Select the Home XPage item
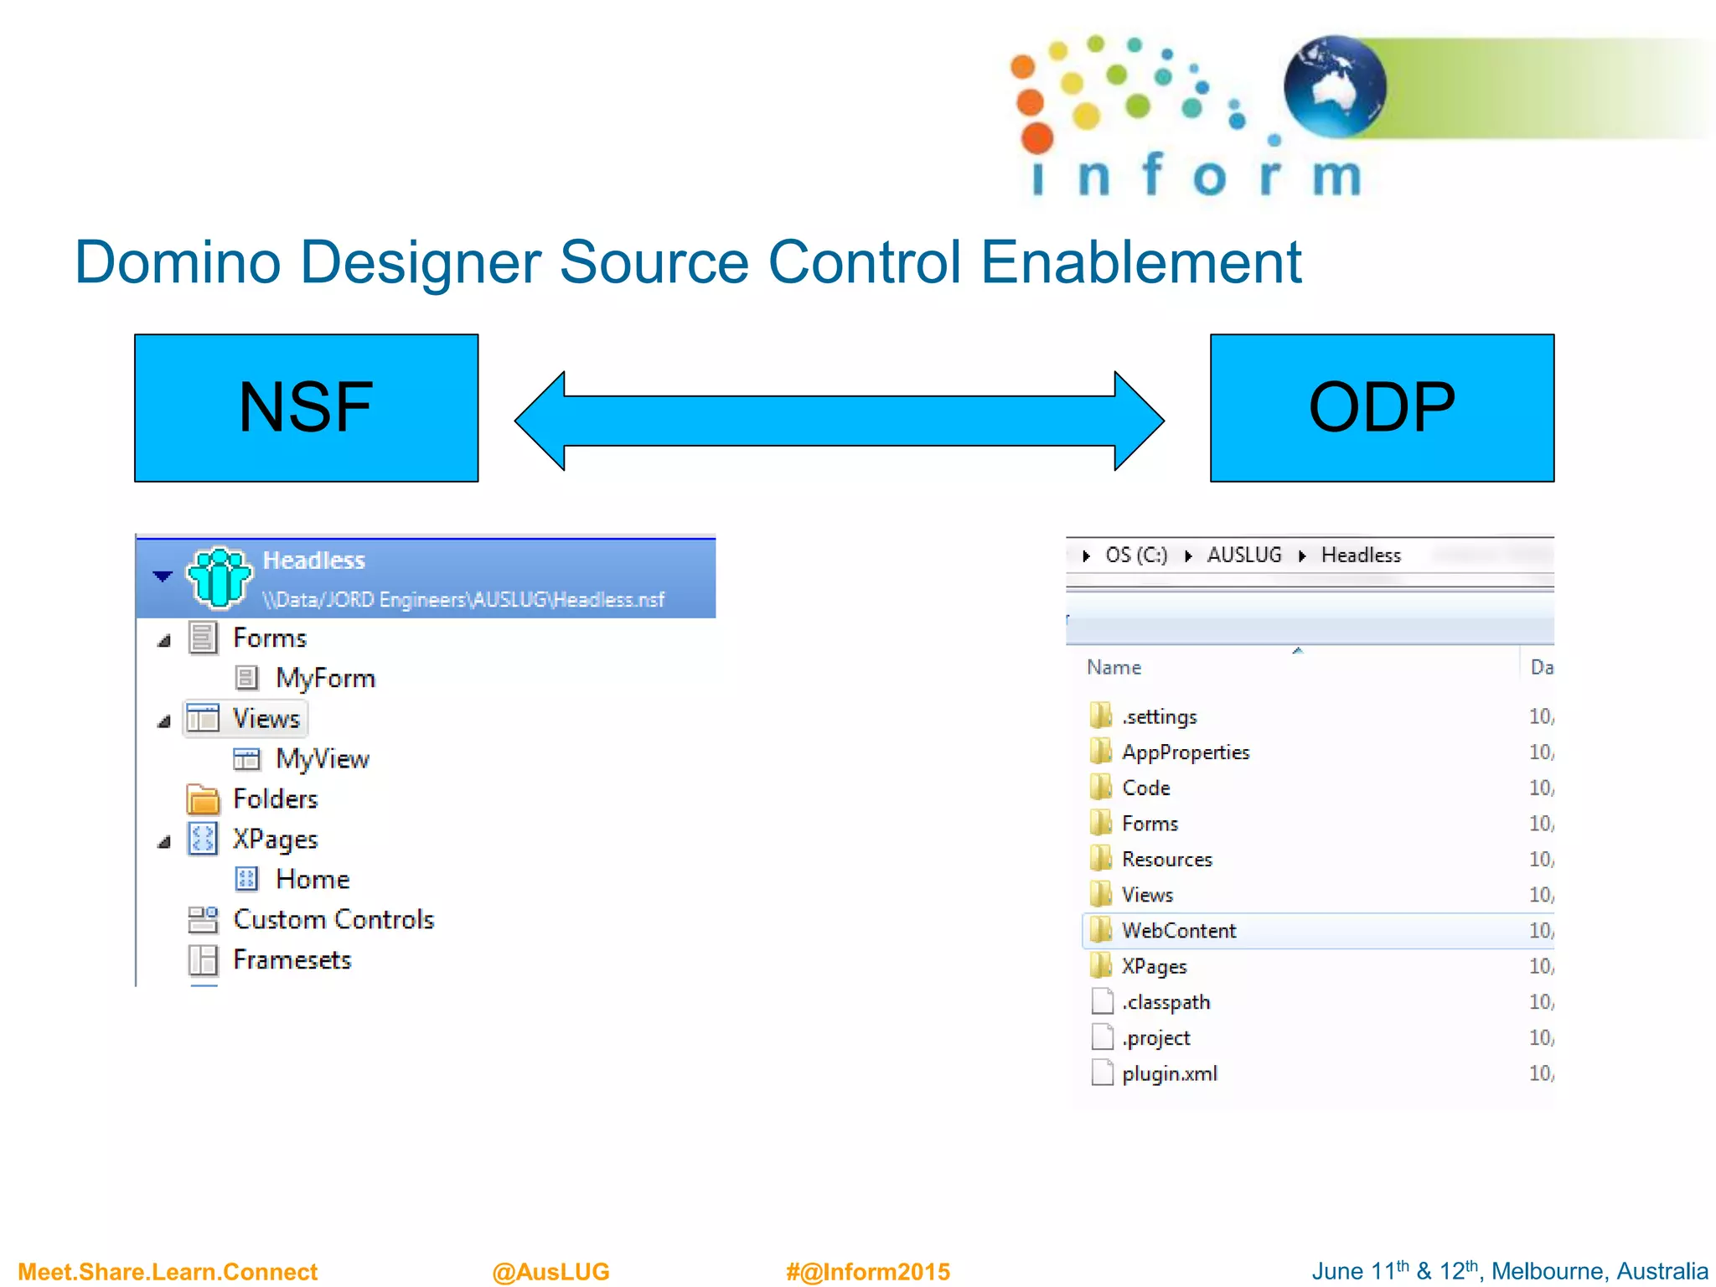Viewport: 1716px width, 1287px height. pos(312,879)
